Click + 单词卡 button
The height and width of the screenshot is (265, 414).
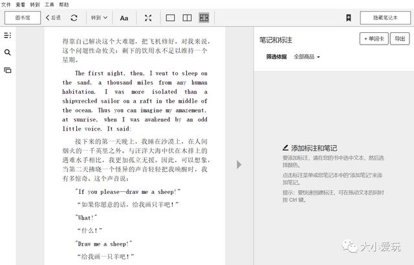[374, 39]
